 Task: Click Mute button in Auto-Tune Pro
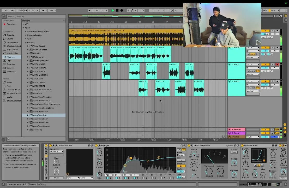point(56,178)
